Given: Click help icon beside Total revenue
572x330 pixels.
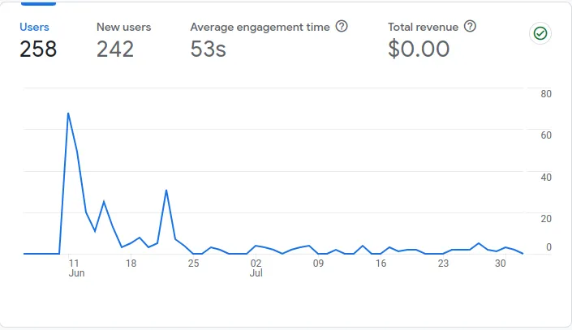Looking at the screenshot, I should [x=470, y=27].
